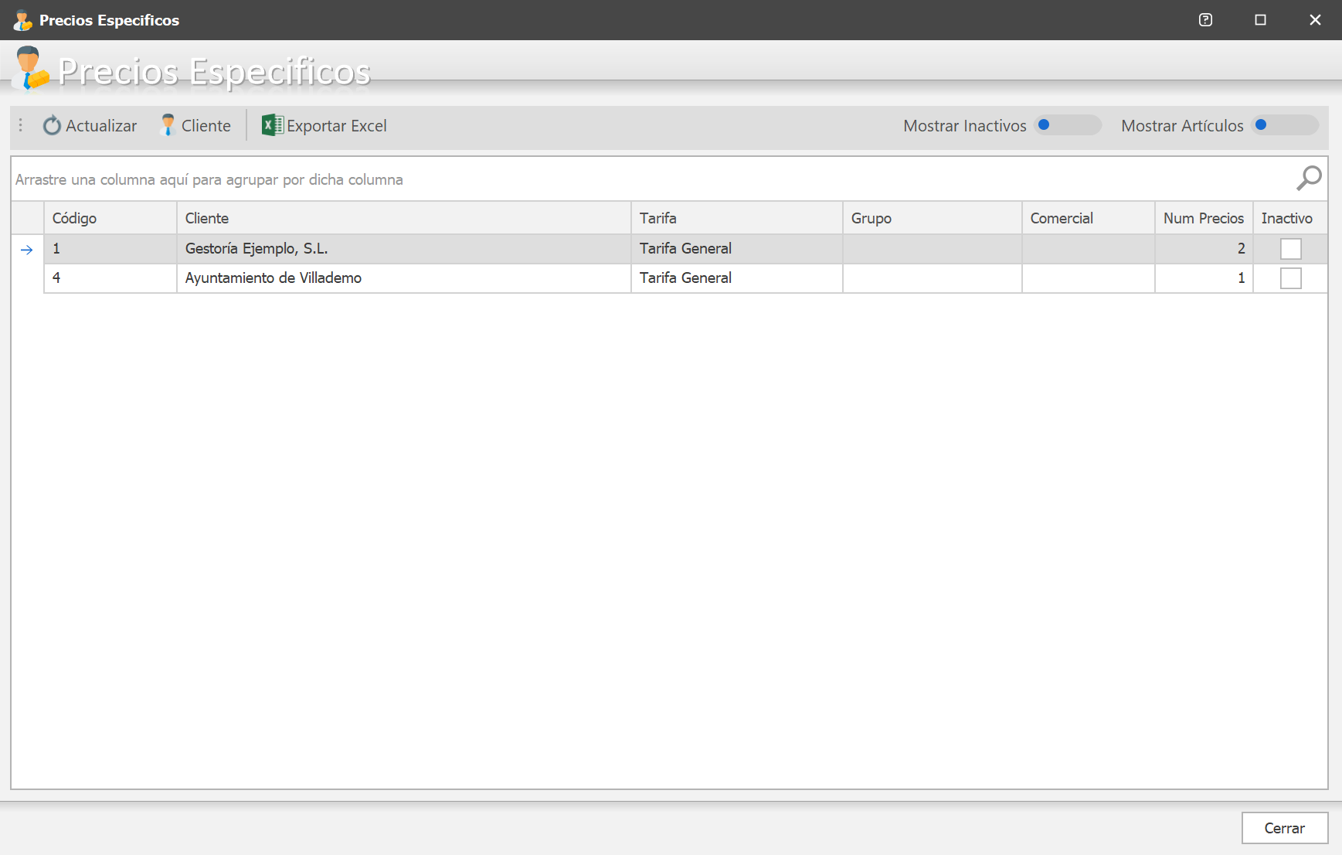Click the Código cell with value 1
The width and height of the screenshot is (1342, 855).
110,249
